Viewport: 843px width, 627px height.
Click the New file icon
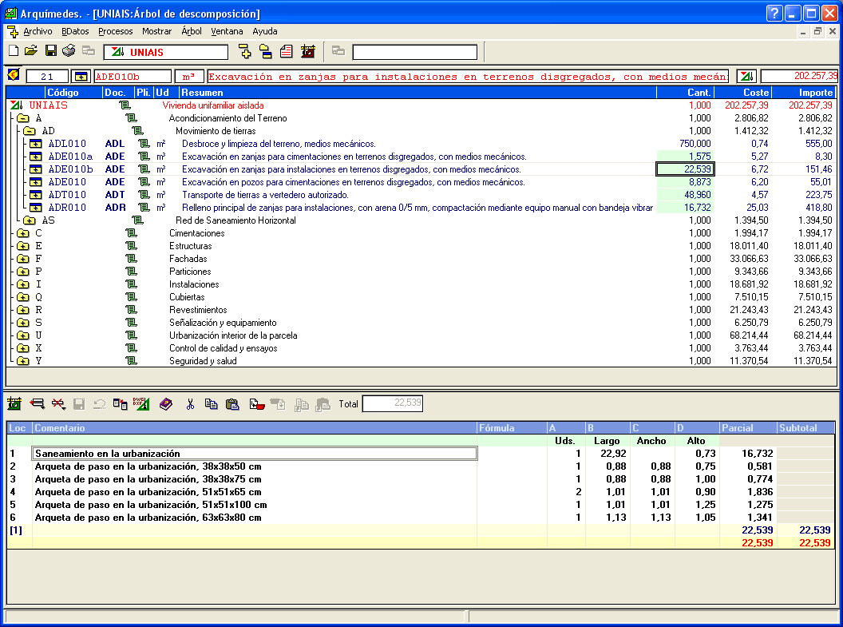point(14,51)
